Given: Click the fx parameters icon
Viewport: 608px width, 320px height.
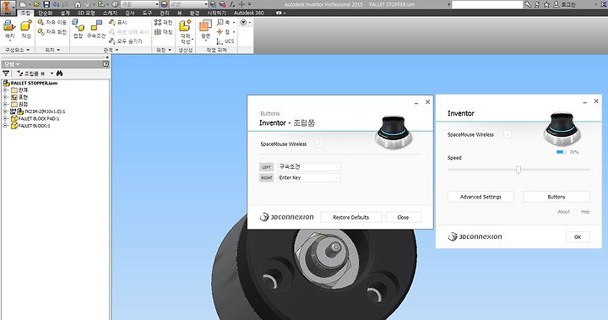Looking at the screenshot, I should pos(232,4).
